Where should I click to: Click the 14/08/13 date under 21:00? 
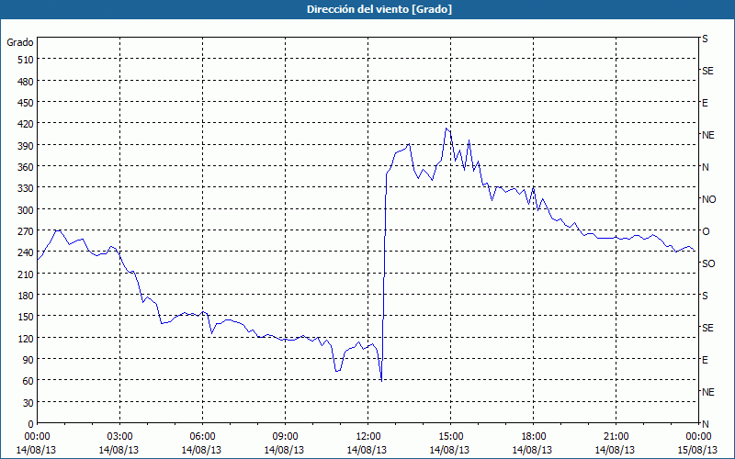616,450
